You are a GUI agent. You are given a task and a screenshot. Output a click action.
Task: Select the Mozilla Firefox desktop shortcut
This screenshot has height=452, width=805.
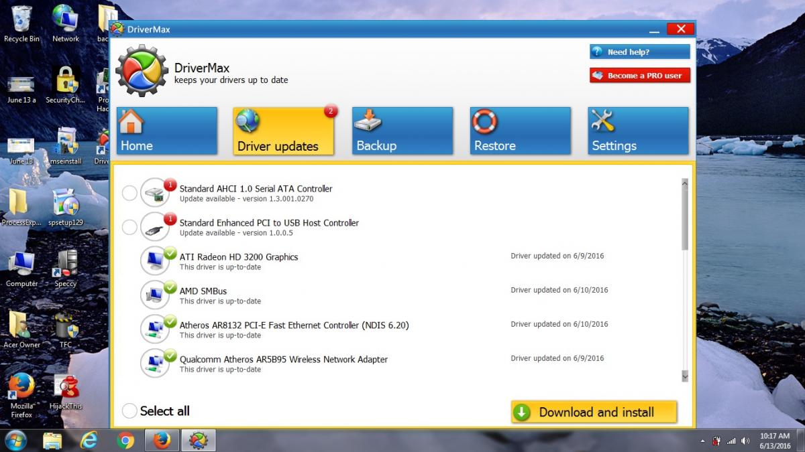[x=21, y=396]
